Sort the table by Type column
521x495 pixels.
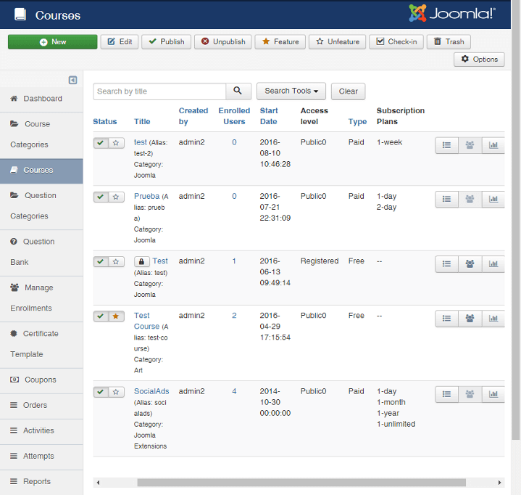coord(357,121)
